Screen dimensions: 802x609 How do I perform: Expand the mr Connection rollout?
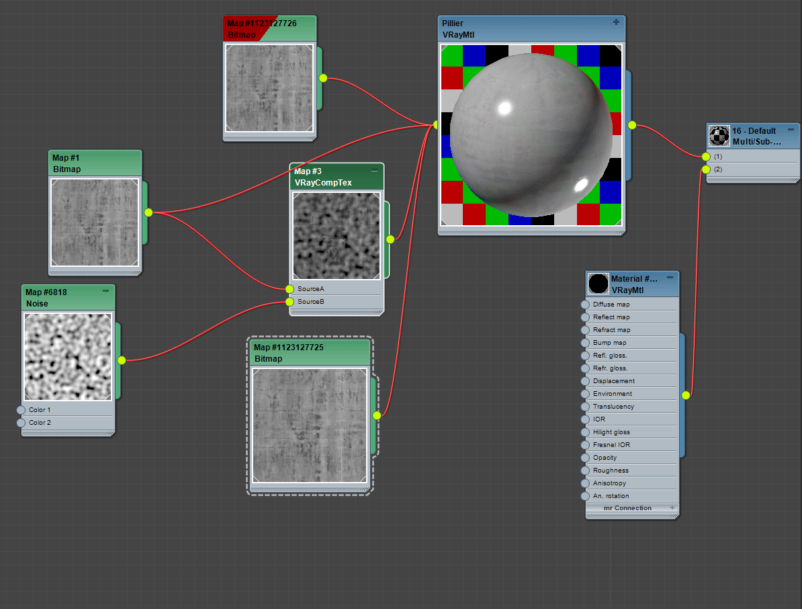(672, 507)
